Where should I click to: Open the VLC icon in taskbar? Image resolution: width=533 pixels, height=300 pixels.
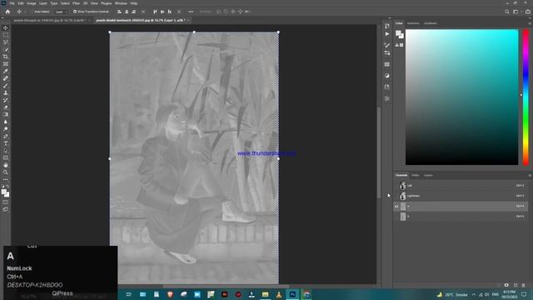point(279,294)
